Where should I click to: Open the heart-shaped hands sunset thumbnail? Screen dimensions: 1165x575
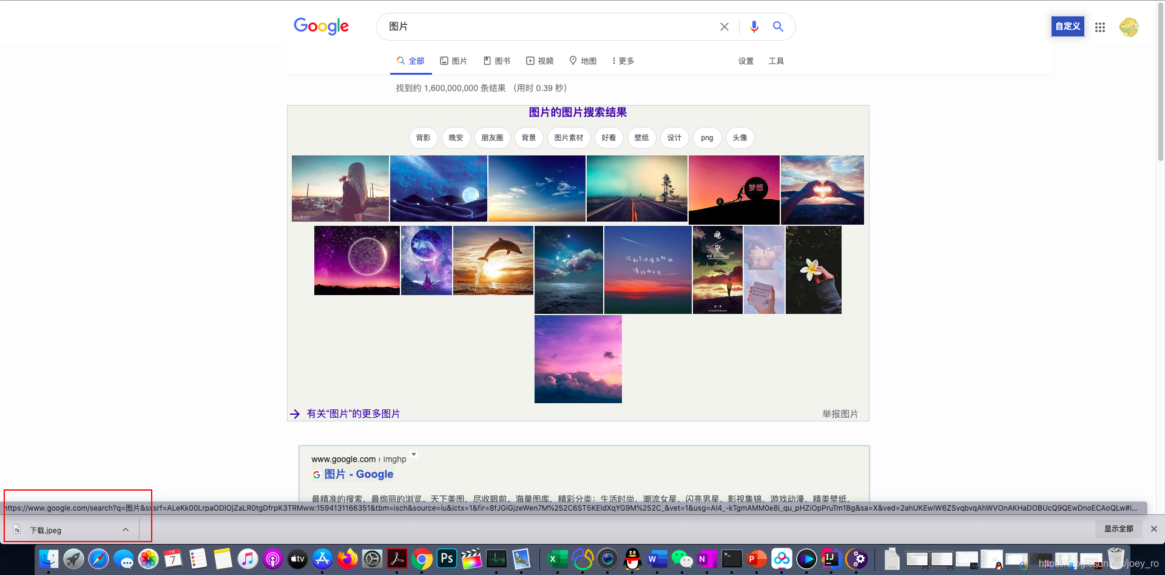[822, 190]
